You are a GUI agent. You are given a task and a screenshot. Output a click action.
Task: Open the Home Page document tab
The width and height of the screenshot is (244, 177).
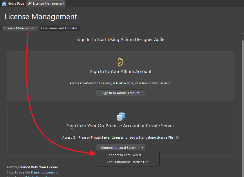tap(13, 3)
